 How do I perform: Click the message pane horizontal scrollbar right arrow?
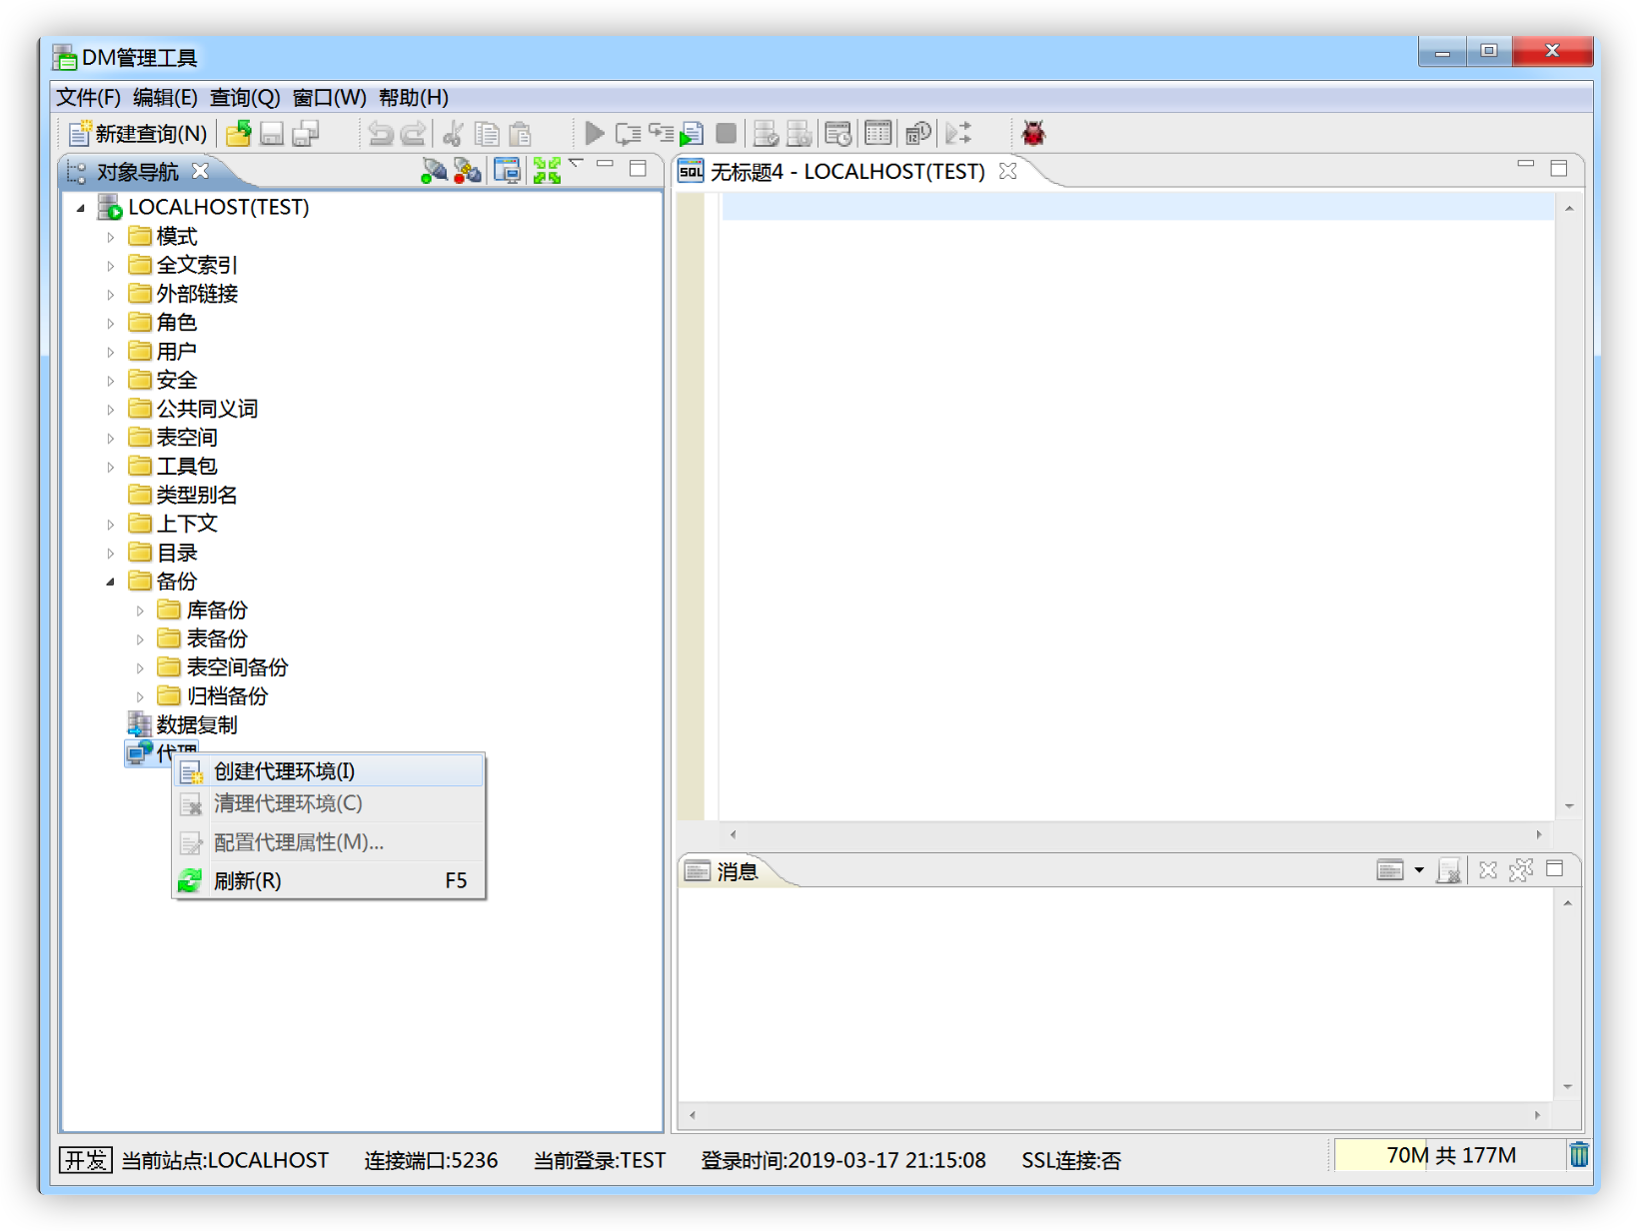click(x=1537, y=1114)
